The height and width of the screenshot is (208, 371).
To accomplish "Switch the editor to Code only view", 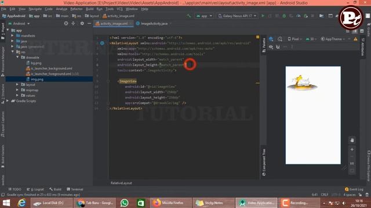I will click(x=347, y=31).
